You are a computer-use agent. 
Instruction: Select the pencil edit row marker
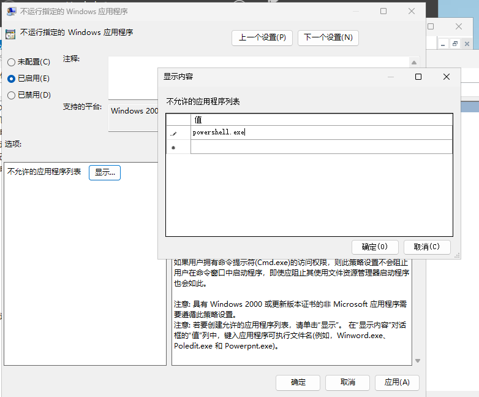coord(173,133)
